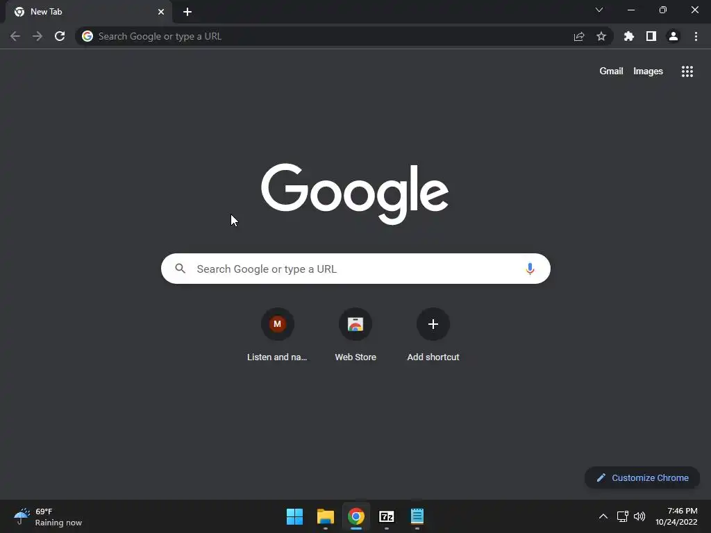Click Customize Chrome button
The width and height of the screenshot is (711, 533).
point(642,477)
